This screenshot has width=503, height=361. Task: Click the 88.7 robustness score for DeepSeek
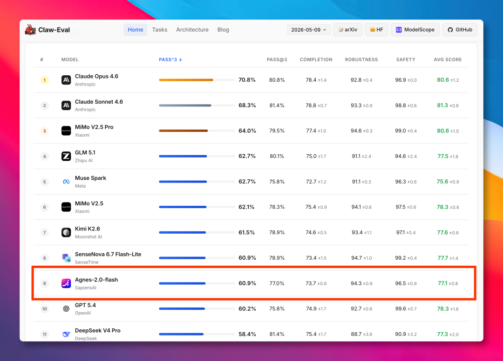click(x=356, y=334)
